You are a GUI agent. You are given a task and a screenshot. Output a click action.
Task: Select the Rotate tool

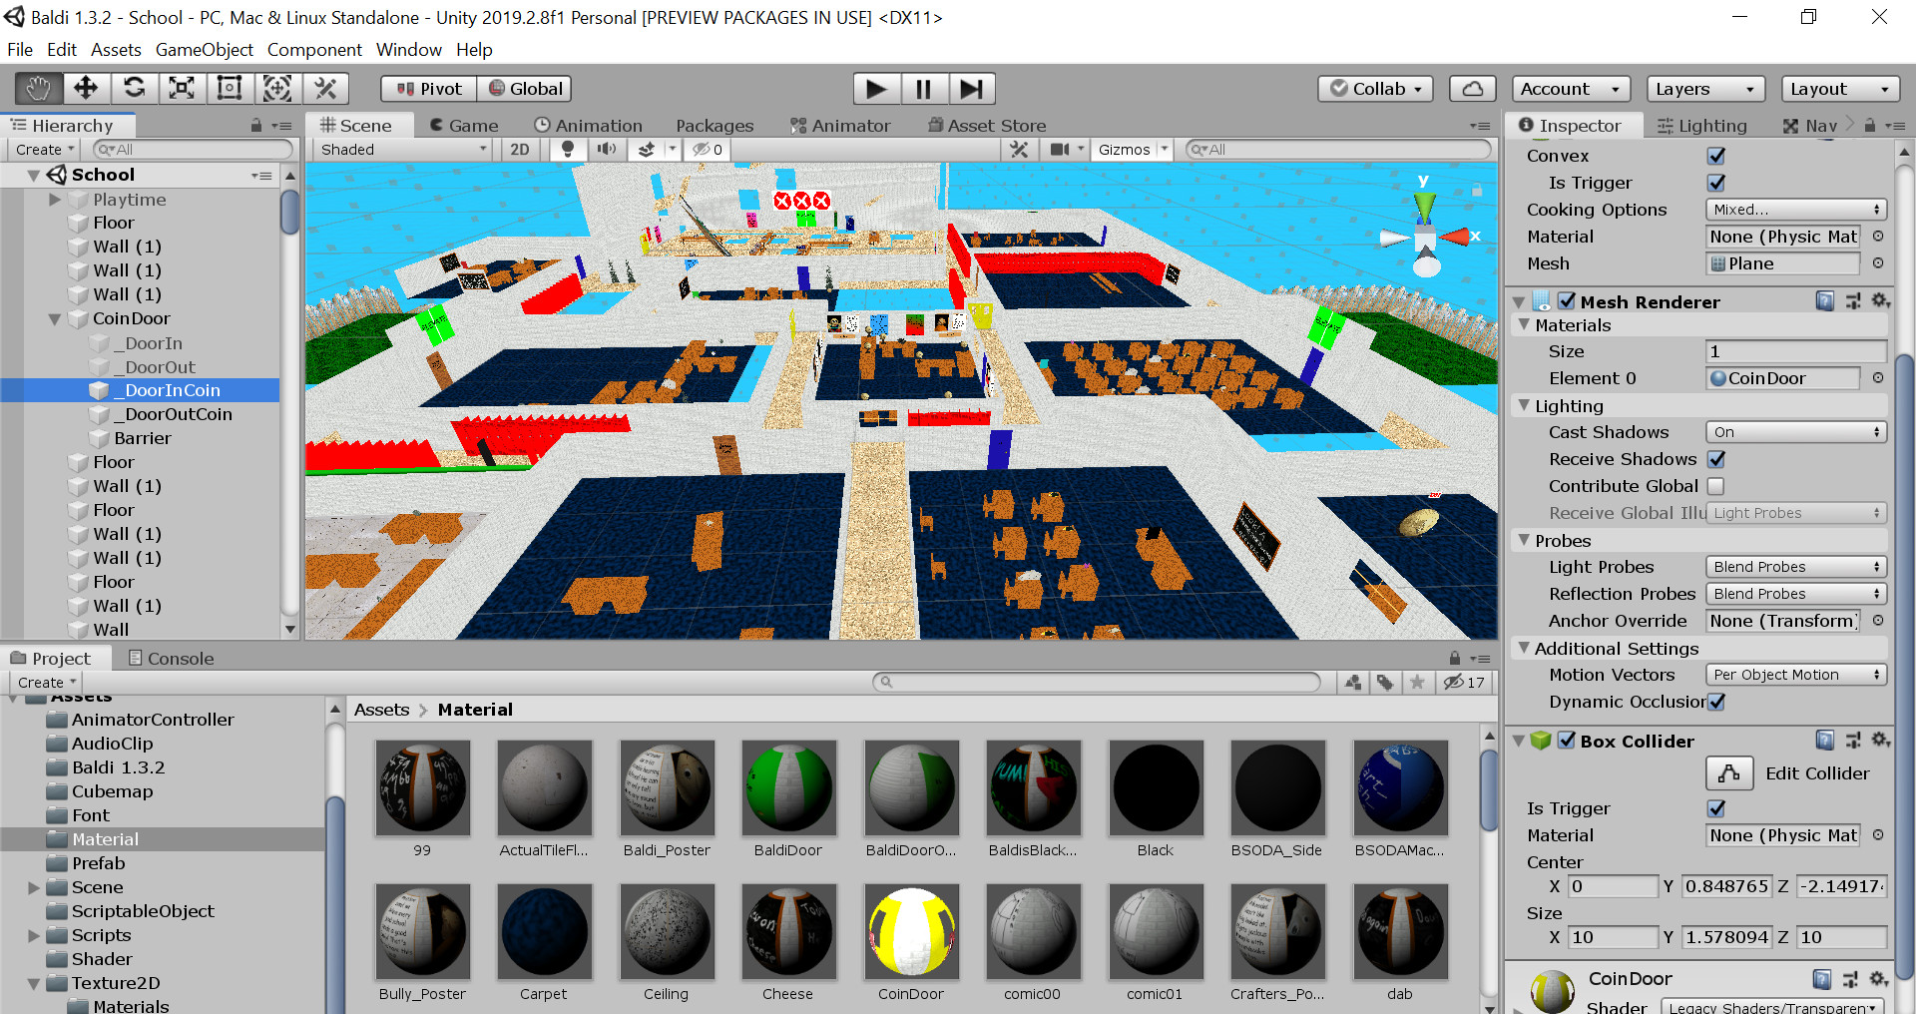click(134, 89)
